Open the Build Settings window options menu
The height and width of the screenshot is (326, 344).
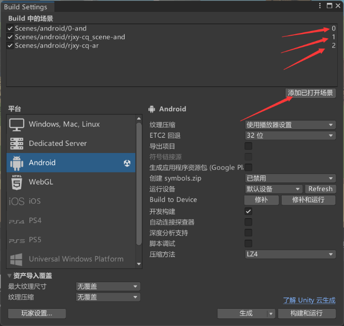coord(320,6)
